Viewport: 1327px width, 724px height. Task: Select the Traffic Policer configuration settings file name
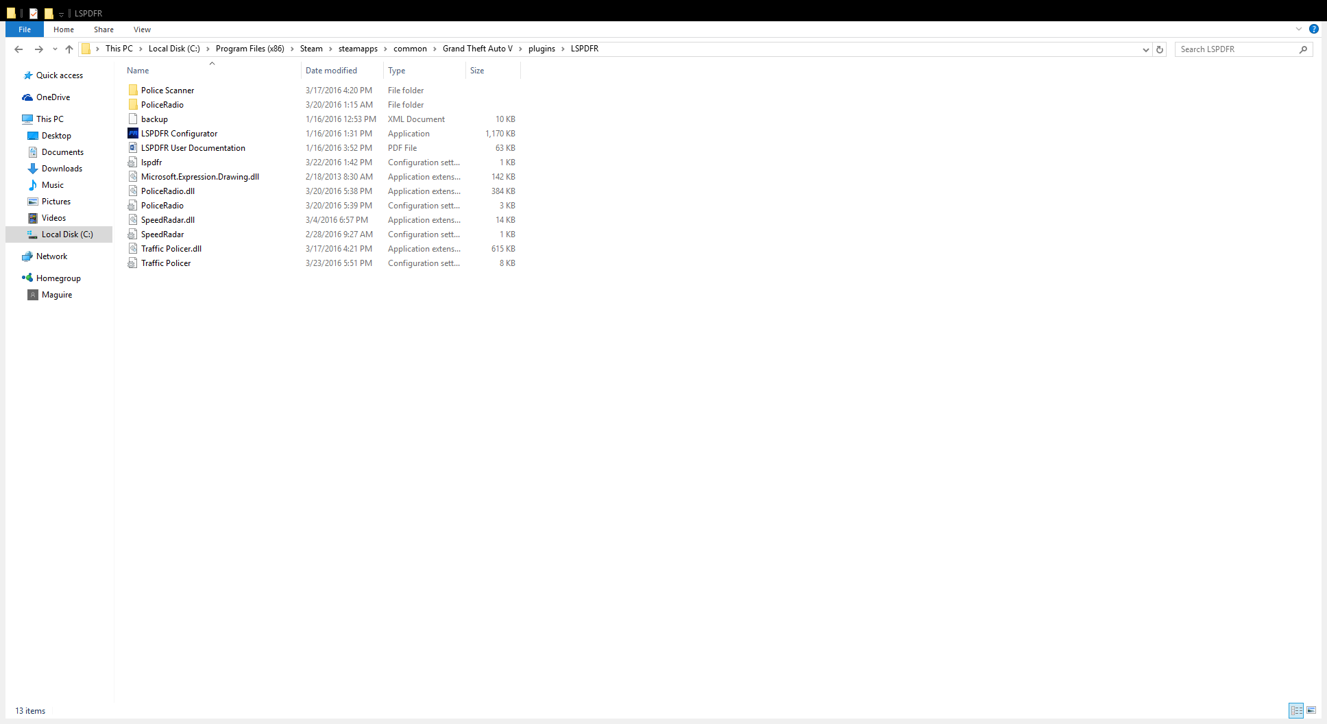click(x=166, y=263)
